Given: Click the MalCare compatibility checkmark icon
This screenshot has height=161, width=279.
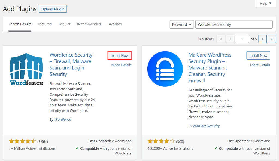Looking at the screenshot, I should pyautogui.click(x=216, y=148).
